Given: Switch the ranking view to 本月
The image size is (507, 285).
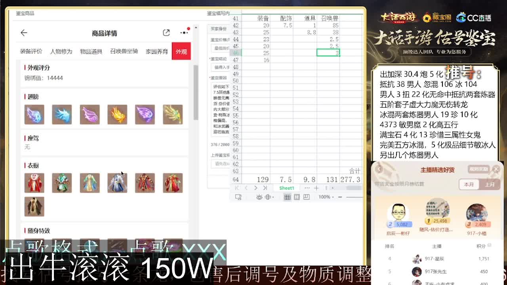Looking at the screenshot, I should click(x=469, y=184).
